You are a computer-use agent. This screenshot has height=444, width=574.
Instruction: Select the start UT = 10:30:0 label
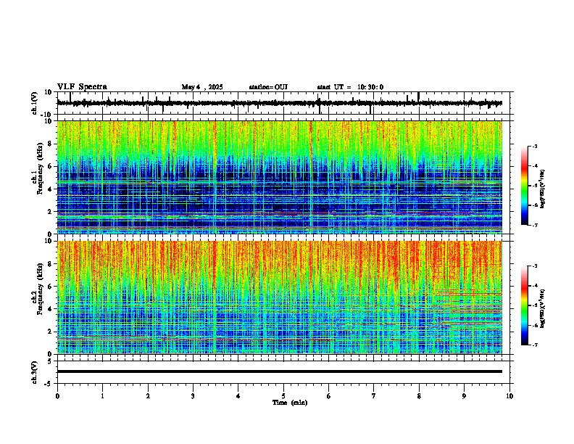[350, 87]
